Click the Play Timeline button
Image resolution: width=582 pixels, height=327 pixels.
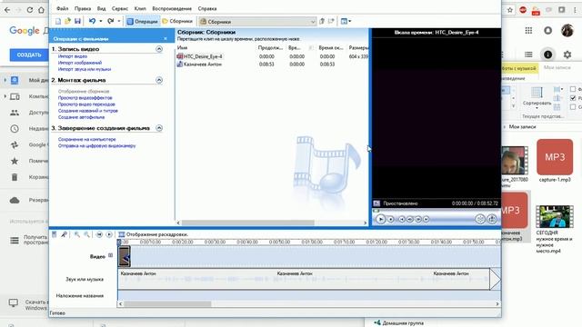109,234
